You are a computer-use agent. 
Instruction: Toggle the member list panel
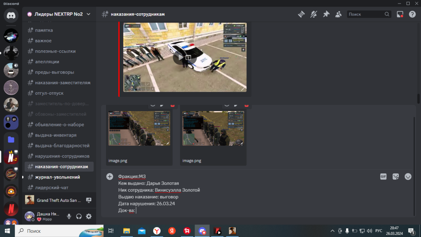(x=338, y=14)
